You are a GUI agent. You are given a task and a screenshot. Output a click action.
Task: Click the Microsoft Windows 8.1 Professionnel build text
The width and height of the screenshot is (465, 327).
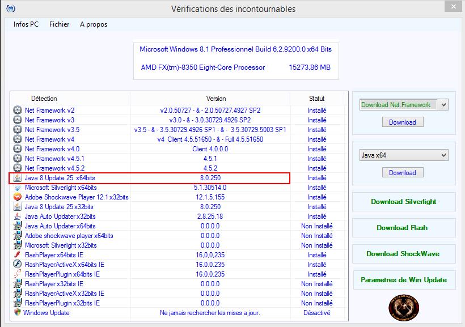(235, 49)
